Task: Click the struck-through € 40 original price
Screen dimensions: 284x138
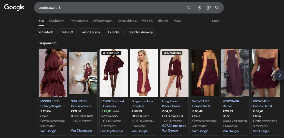Action: coord(116,111)
